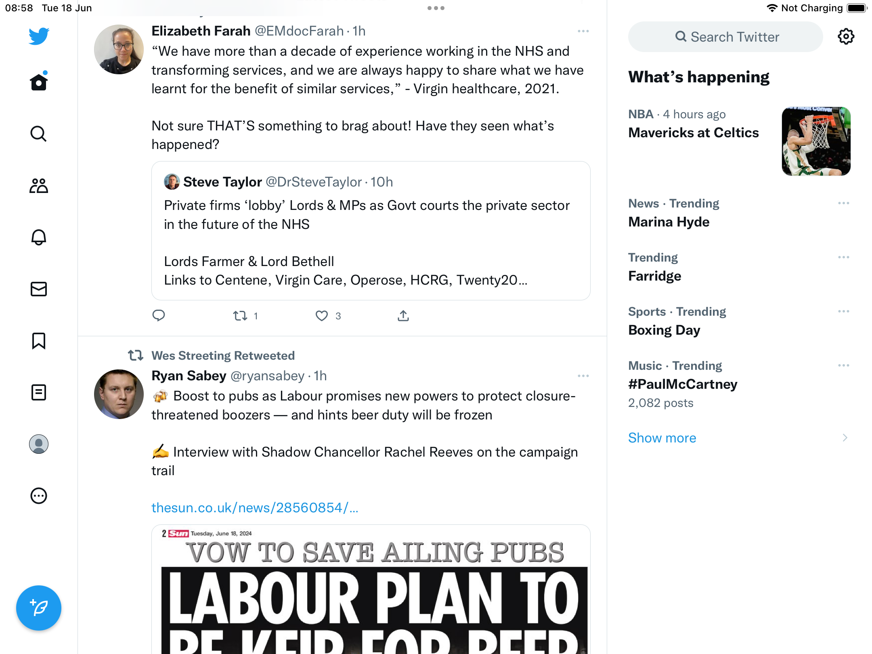Click the Search Twitter field
The height and width of the screenshot is (654, 872).
point(725,37)
